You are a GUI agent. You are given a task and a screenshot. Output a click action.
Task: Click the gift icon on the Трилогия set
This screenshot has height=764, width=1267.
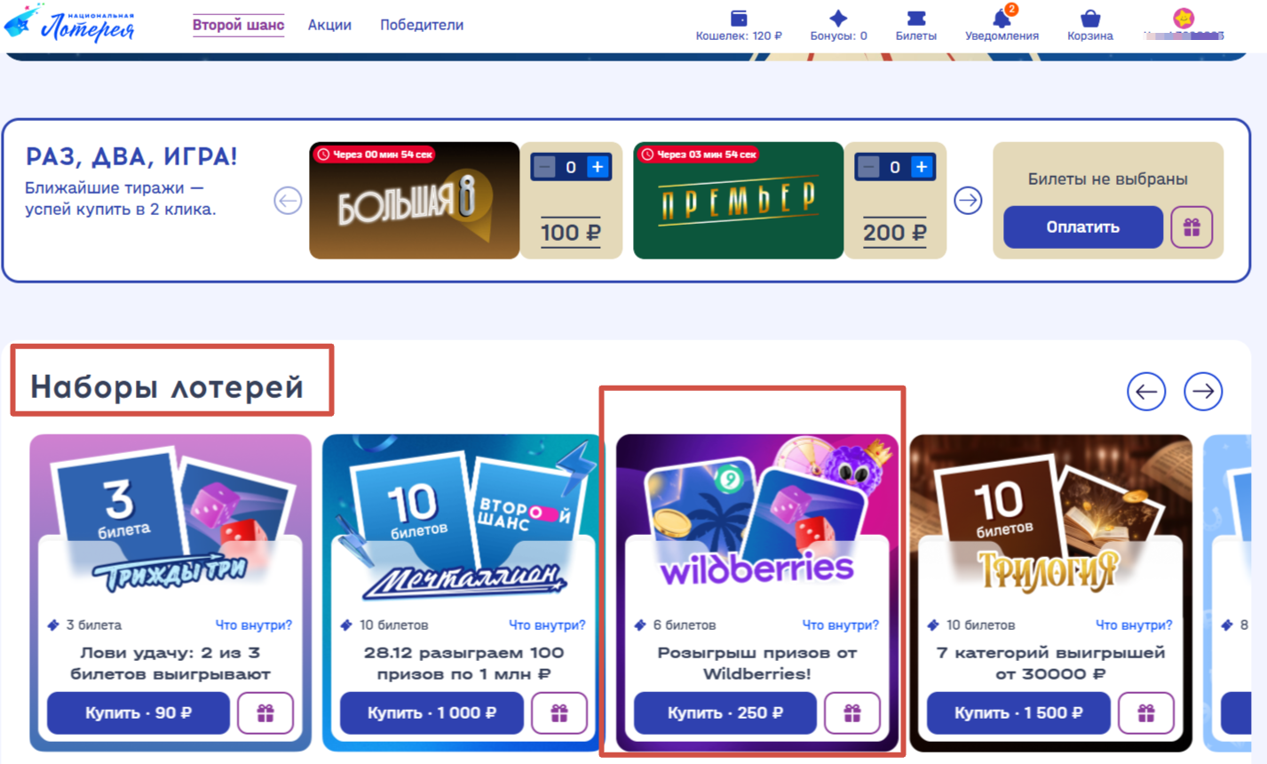pyautogui.click(x=1146, y=712)
